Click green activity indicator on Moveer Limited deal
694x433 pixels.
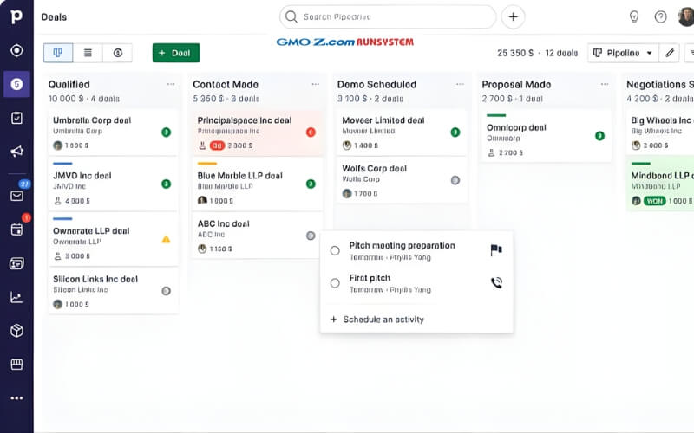(455, 132)
